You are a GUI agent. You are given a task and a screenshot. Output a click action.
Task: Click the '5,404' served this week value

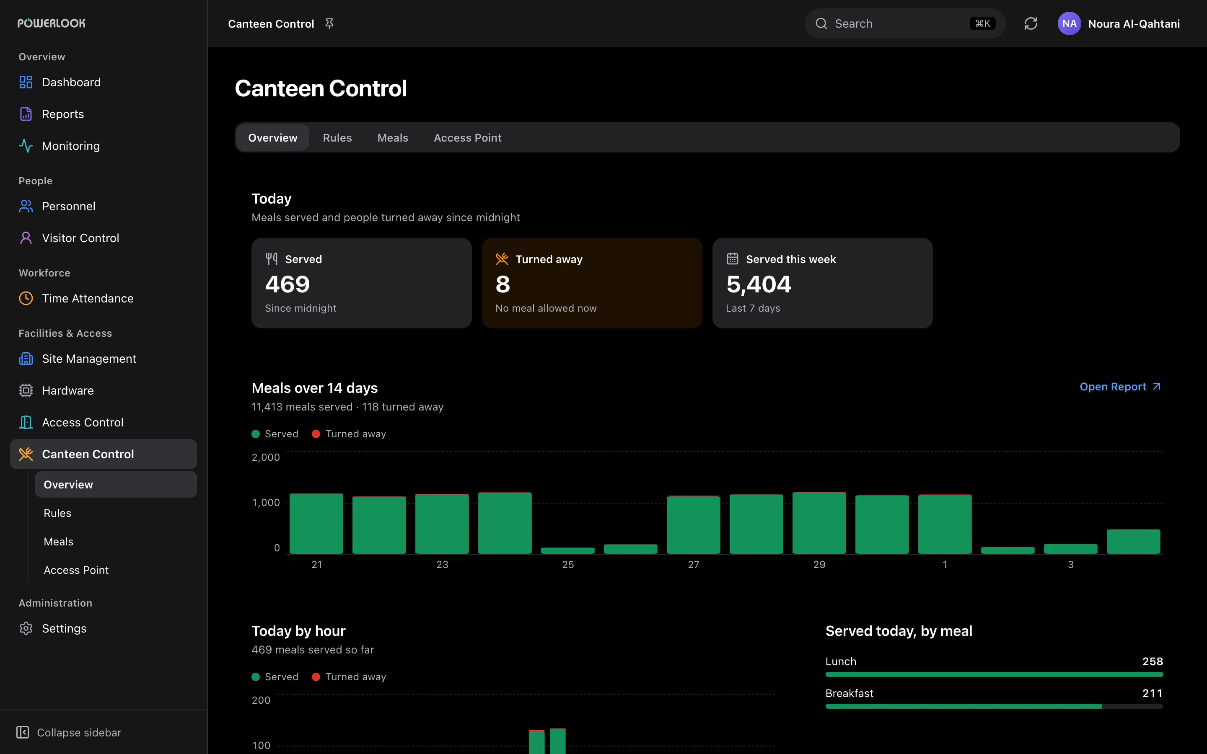[759, 285]
